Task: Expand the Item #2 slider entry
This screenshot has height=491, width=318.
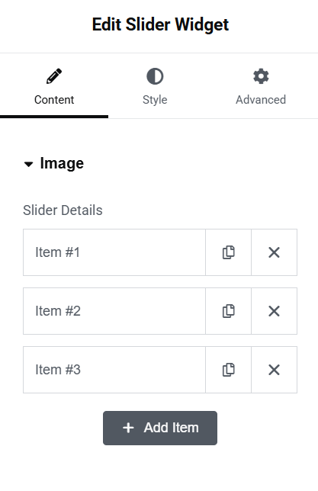Action: pos(114,311)
